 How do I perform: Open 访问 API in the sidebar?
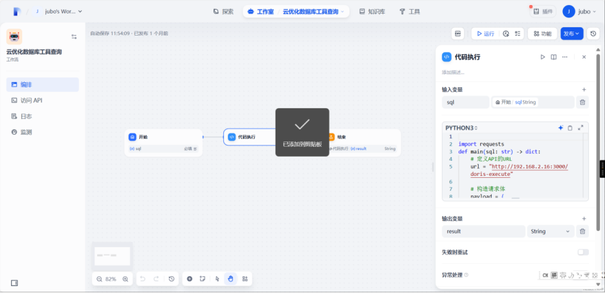31,100
